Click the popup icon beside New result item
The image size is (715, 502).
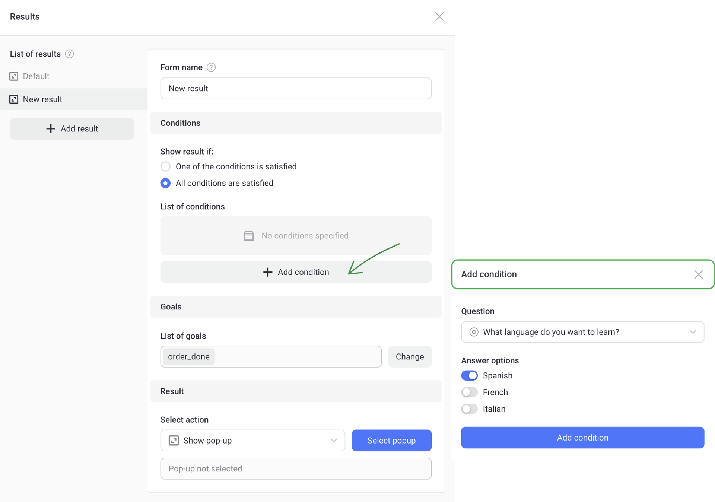(14, 99)
